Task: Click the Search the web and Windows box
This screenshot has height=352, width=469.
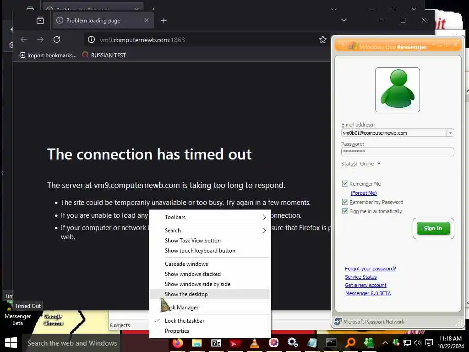Action: [72, 343]
